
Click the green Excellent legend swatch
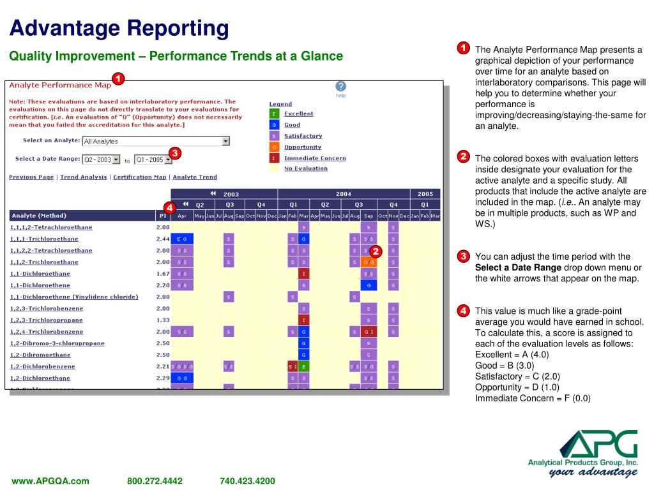click(x=274, y=114)
